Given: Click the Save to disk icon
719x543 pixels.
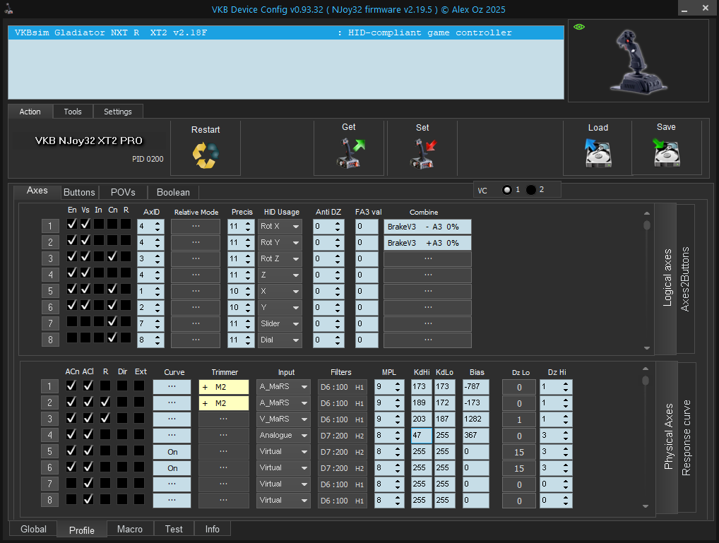Looking at the screenshot, I should point(666,153).
